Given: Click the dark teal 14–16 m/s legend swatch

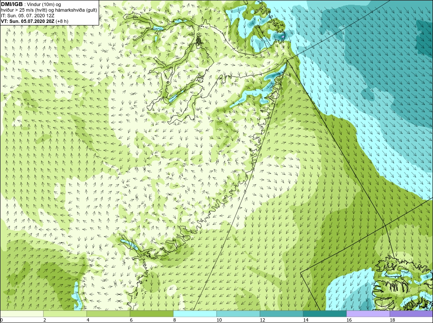Looking at the screenshot, I should click(x=325, y=313).
